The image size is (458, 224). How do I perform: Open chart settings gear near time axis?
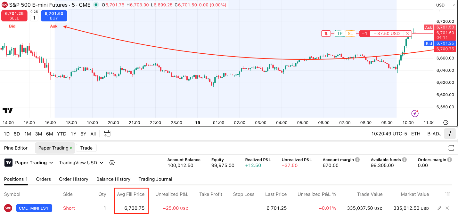coord(446,122)
